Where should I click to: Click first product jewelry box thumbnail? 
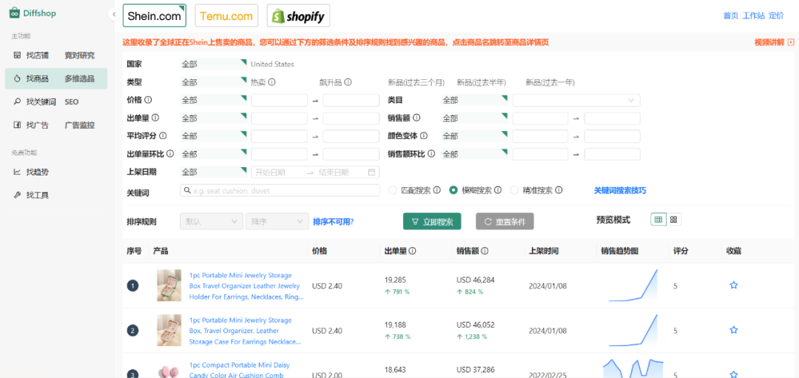[x=169, y=286]
